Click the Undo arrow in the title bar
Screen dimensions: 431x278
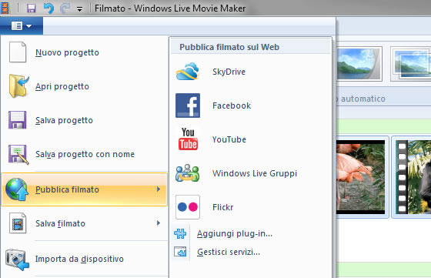(x=48, y=8)
